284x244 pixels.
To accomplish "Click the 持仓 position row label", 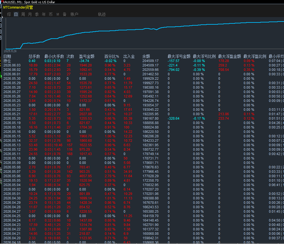I will pos(7,61).
